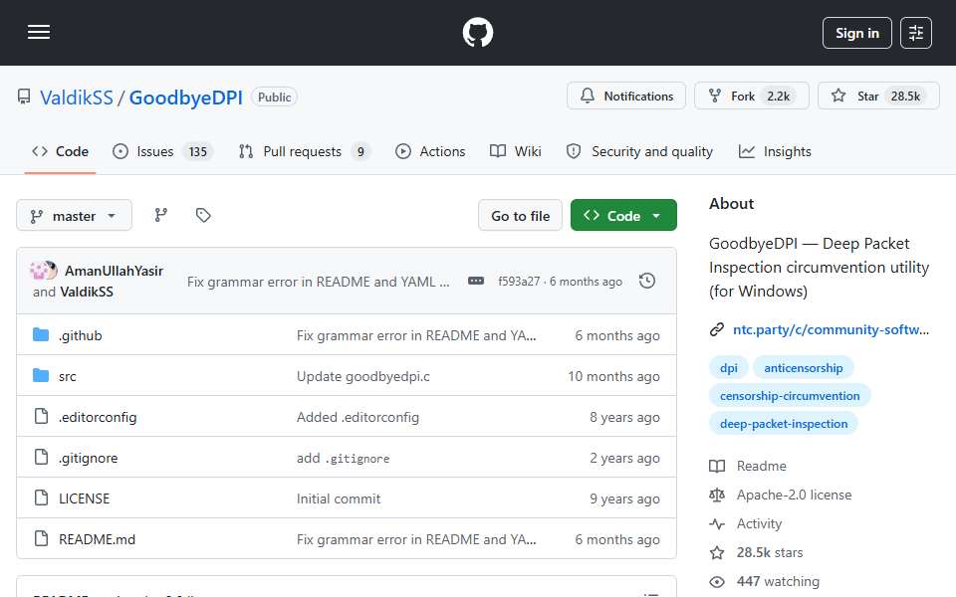Open the Actions tab
The height and width of the screenshot is (597, 956).
click(x=430, y=151)
